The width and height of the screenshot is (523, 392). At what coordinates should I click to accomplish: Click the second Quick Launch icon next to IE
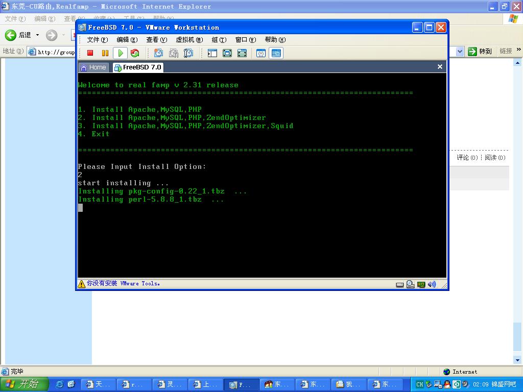tap(71, 384)
